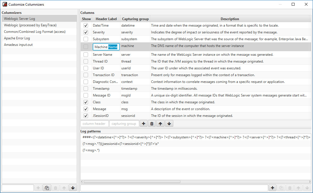Viewport: 313px width, 193px height.
Task: Click left arrow of log patterns scrollbar
Action: tap(82, 182)
